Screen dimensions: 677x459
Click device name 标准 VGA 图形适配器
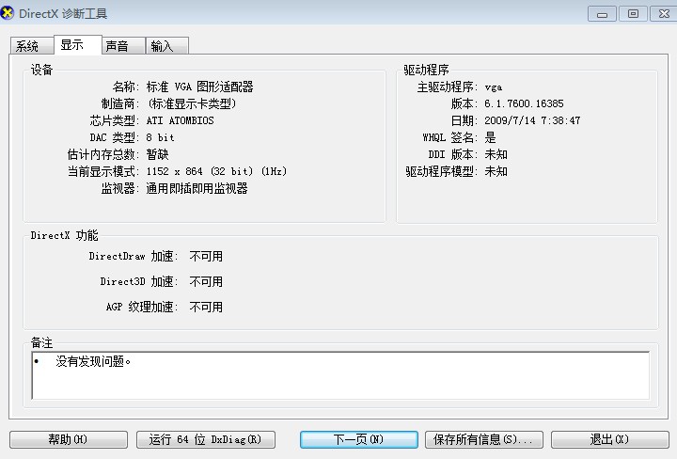click(199, 87)
